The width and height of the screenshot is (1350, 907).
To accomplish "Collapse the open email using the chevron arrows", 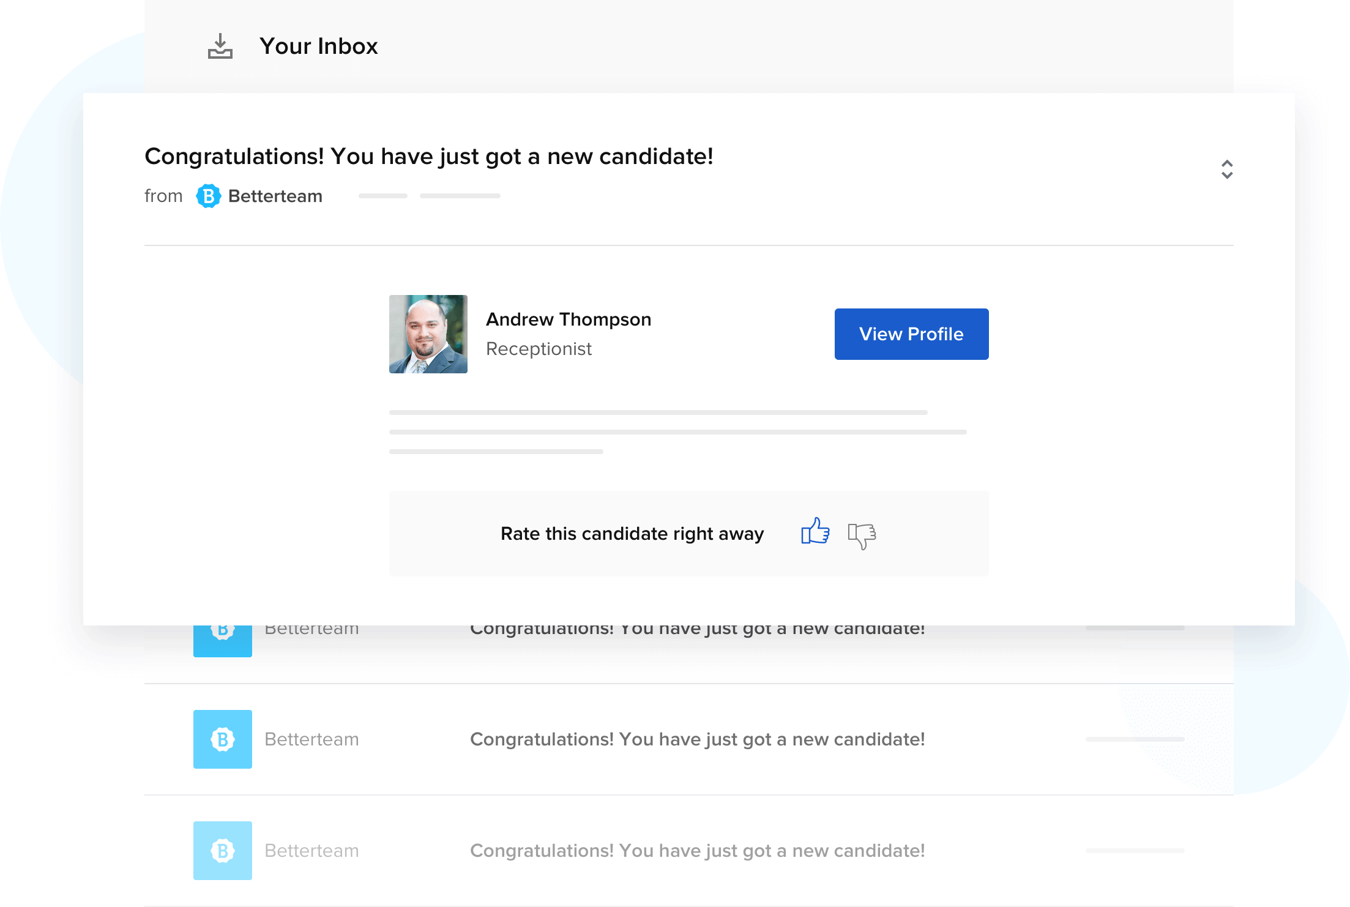I will point(1226,170).
